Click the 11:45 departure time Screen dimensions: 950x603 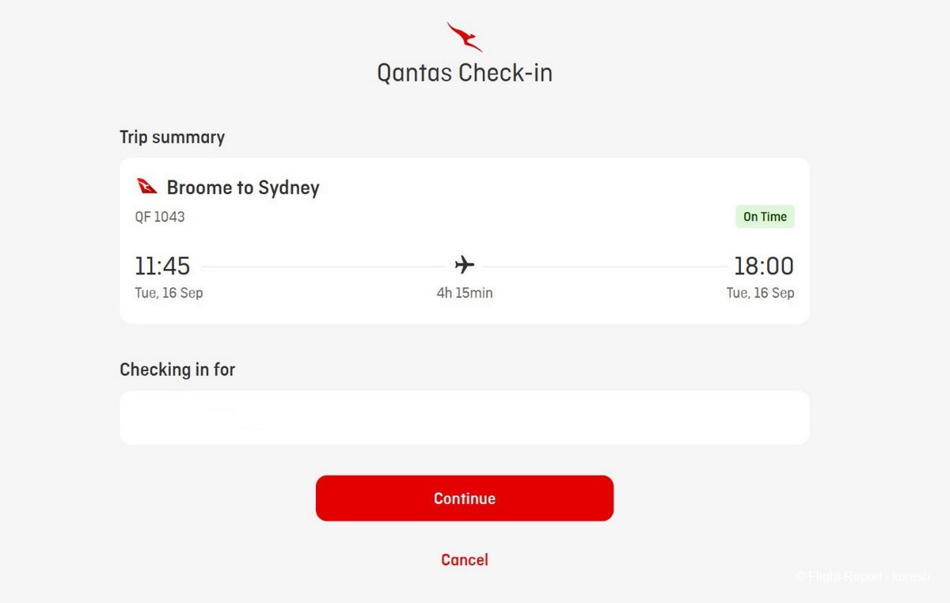[162, 266]
